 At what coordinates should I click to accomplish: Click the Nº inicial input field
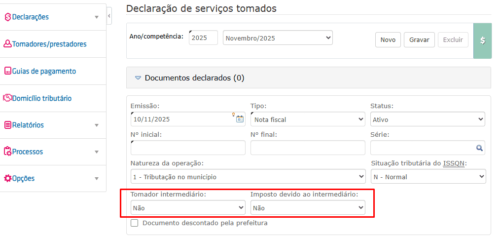[x=188, y=148]
